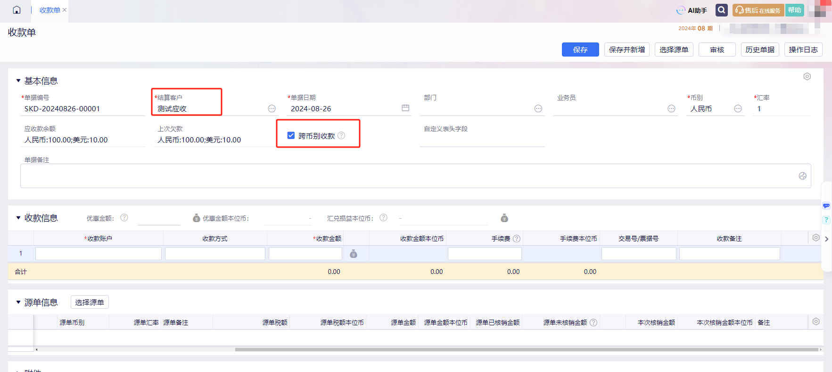
Task: Open the 单据日期 calendar picker
Action: coord(405,108)
